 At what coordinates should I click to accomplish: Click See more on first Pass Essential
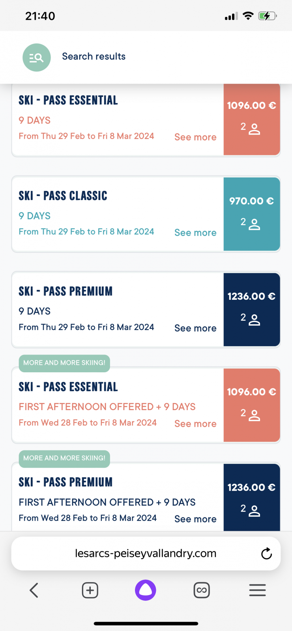pyautogui.click(x=195, y=137)
